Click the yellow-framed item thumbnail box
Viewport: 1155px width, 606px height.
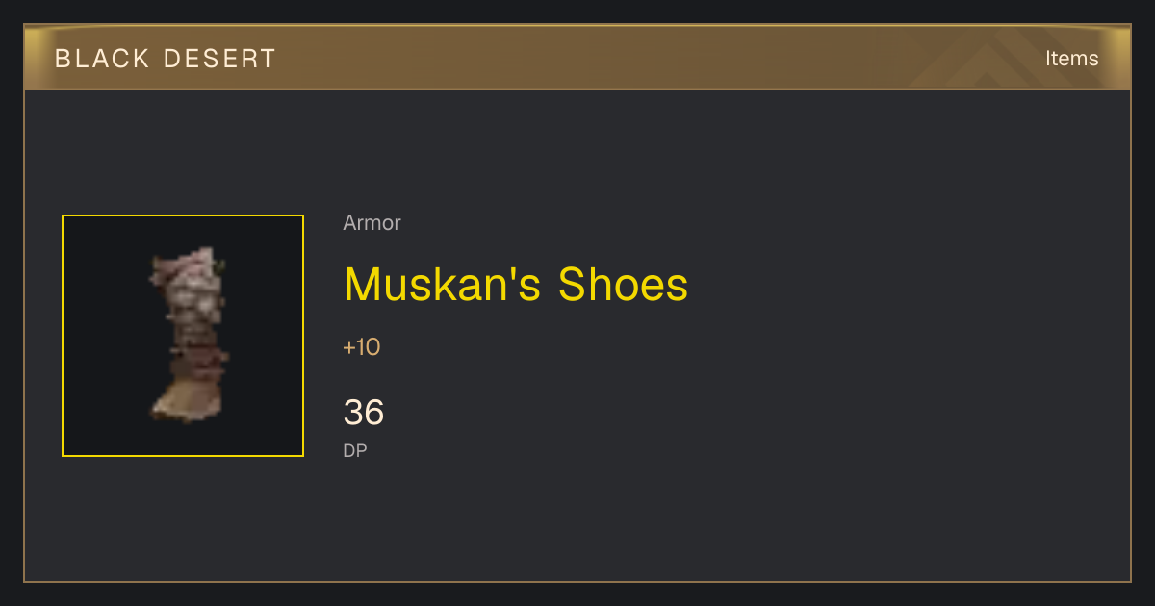[183, 336]
